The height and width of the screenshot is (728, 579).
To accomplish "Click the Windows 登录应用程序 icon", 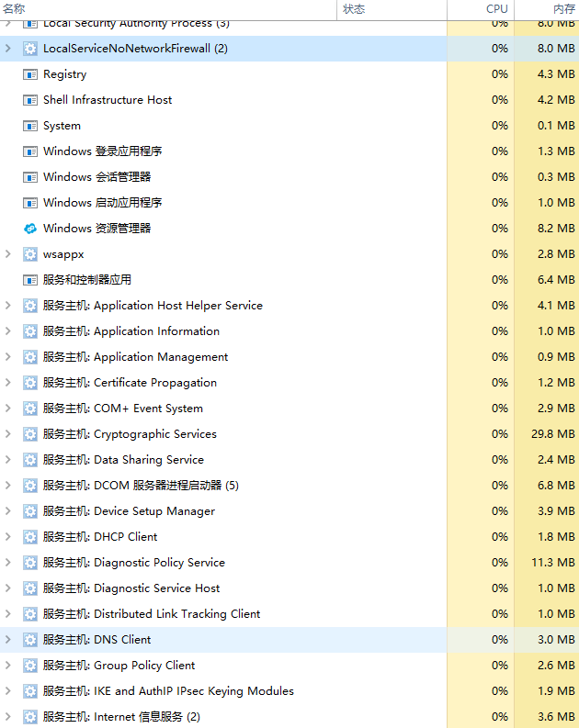I will (30, 151).
